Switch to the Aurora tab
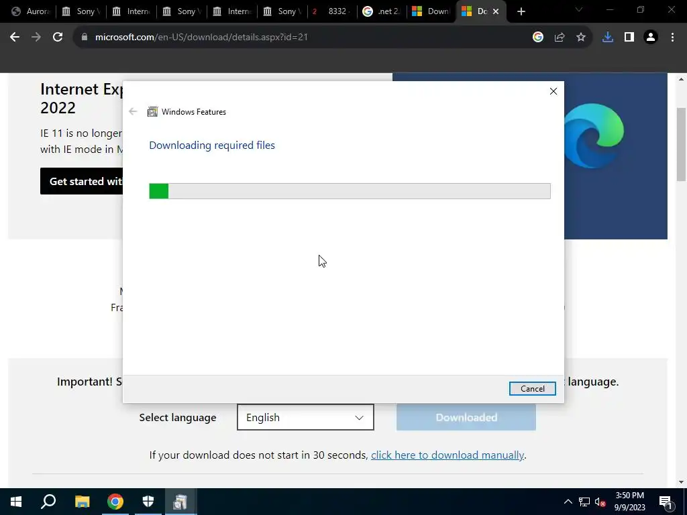 (x=31, y=11)
